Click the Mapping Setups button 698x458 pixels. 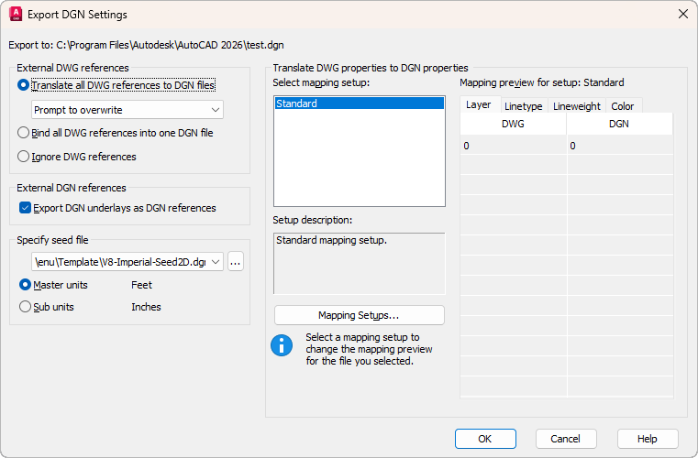click(x=359, y=315)
